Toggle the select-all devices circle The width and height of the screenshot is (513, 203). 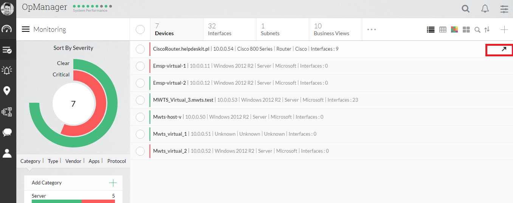[140, 29]
